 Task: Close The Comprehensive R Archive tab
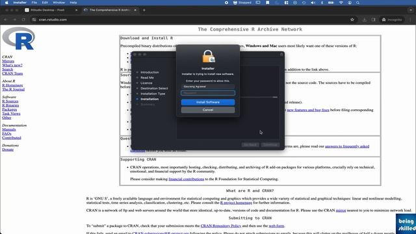click(135, 10)
